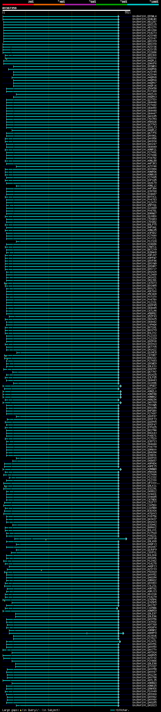Open hit UniRef100_P06671
The height and width of the screenshot is (712, 161).
[x=144, y=436]
